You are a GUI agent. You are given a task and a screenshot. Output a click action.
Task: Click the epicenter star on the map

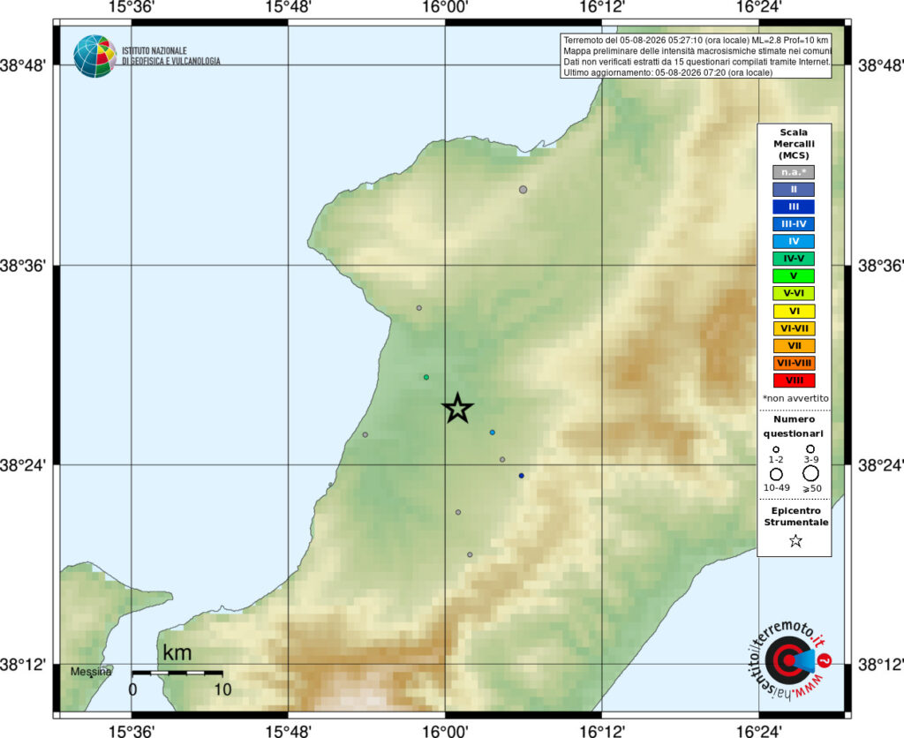point(458,408)
